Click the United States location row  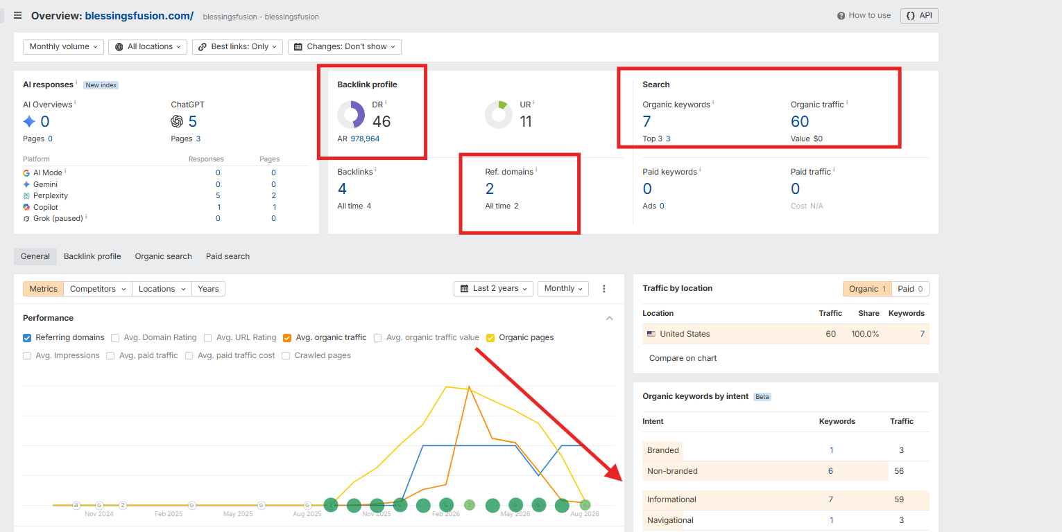[x=786, y=334]
